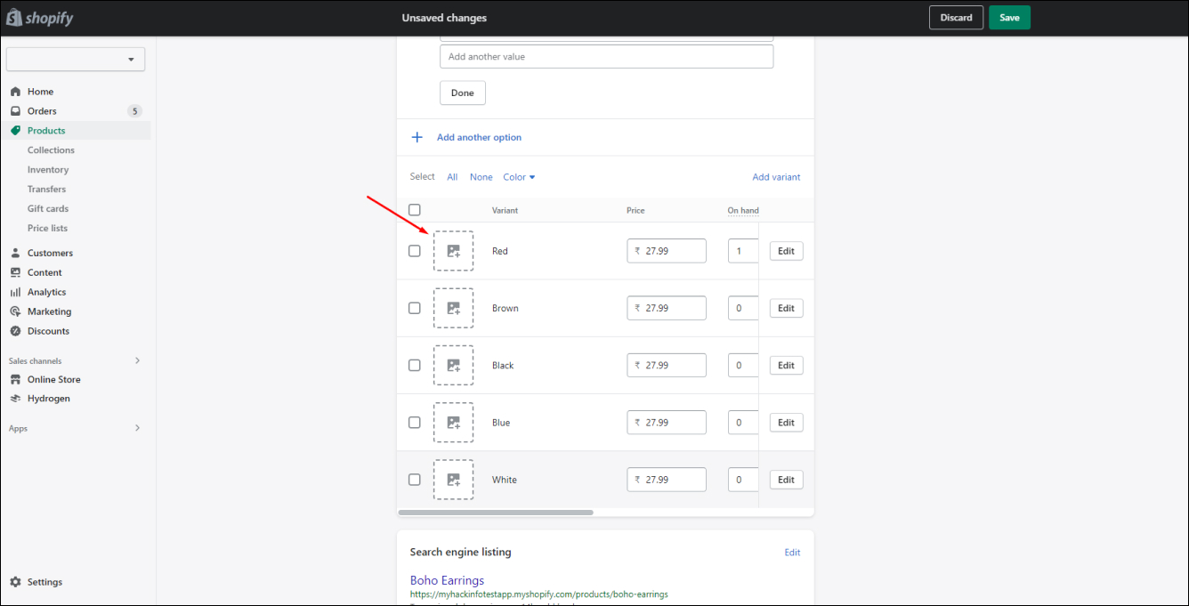
Task: Add image for Blue variant
Action: (x=453, y=422)
